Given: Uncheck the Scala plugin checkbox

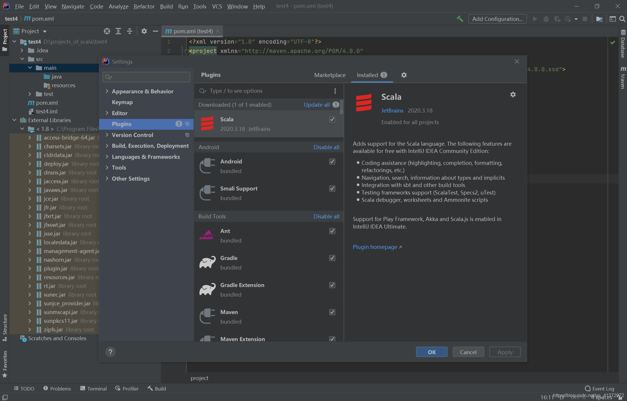Looking at the screenshot, I should point(332,119).
